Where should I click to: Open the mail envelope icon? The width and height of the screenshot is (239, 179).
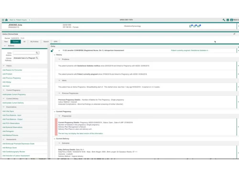tap(228, 20)
